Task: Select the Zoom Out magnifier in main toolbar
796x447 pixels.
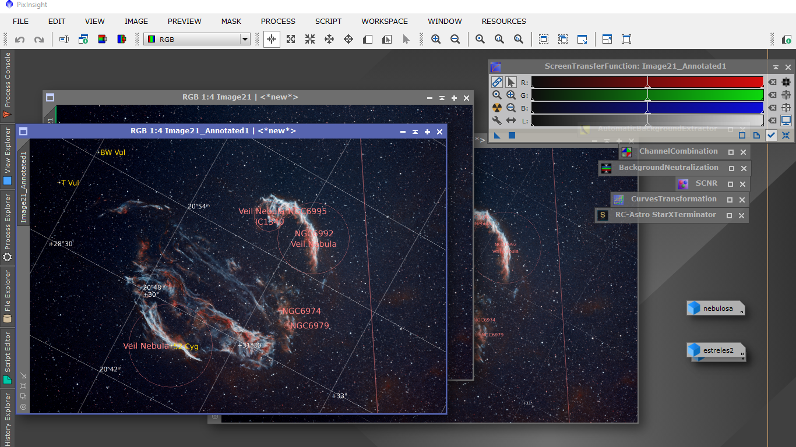Action: click(x=455, y=40)
